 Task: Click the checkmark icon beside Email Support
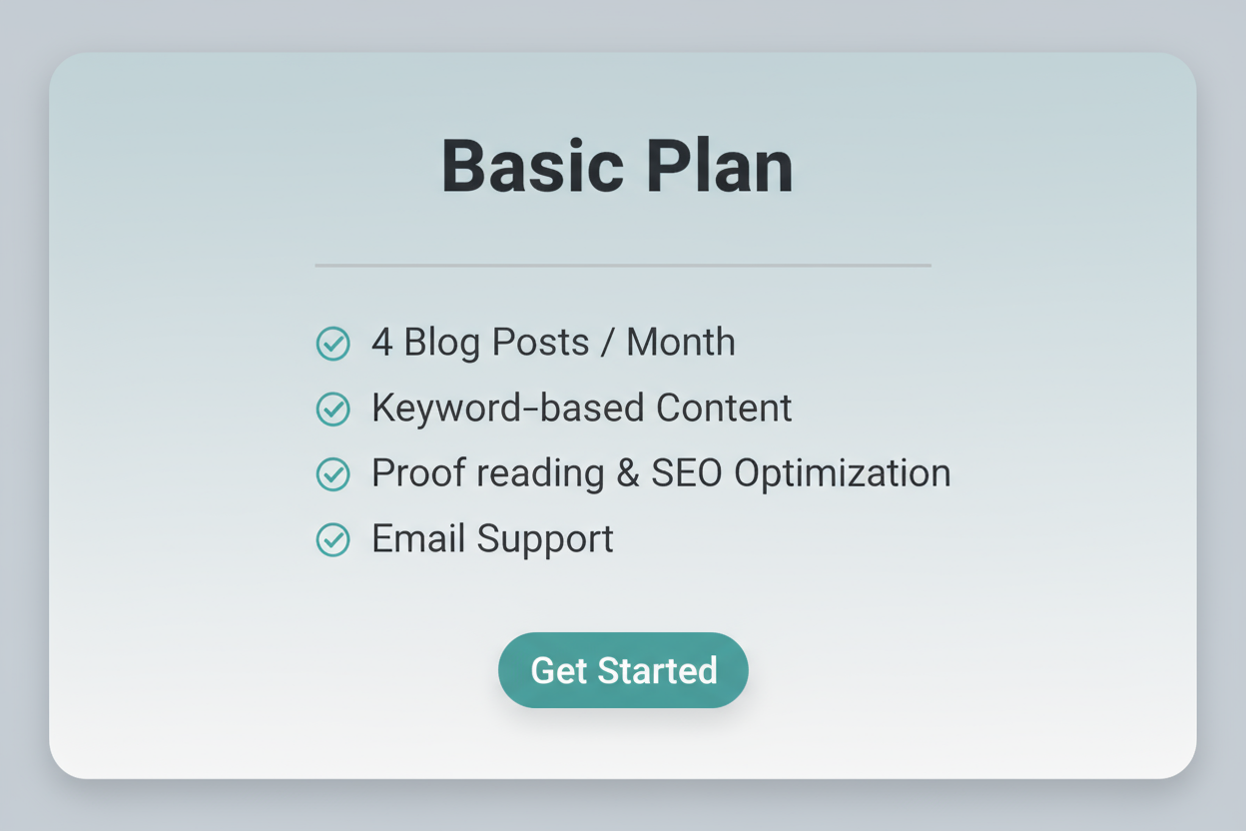[332, 539]
